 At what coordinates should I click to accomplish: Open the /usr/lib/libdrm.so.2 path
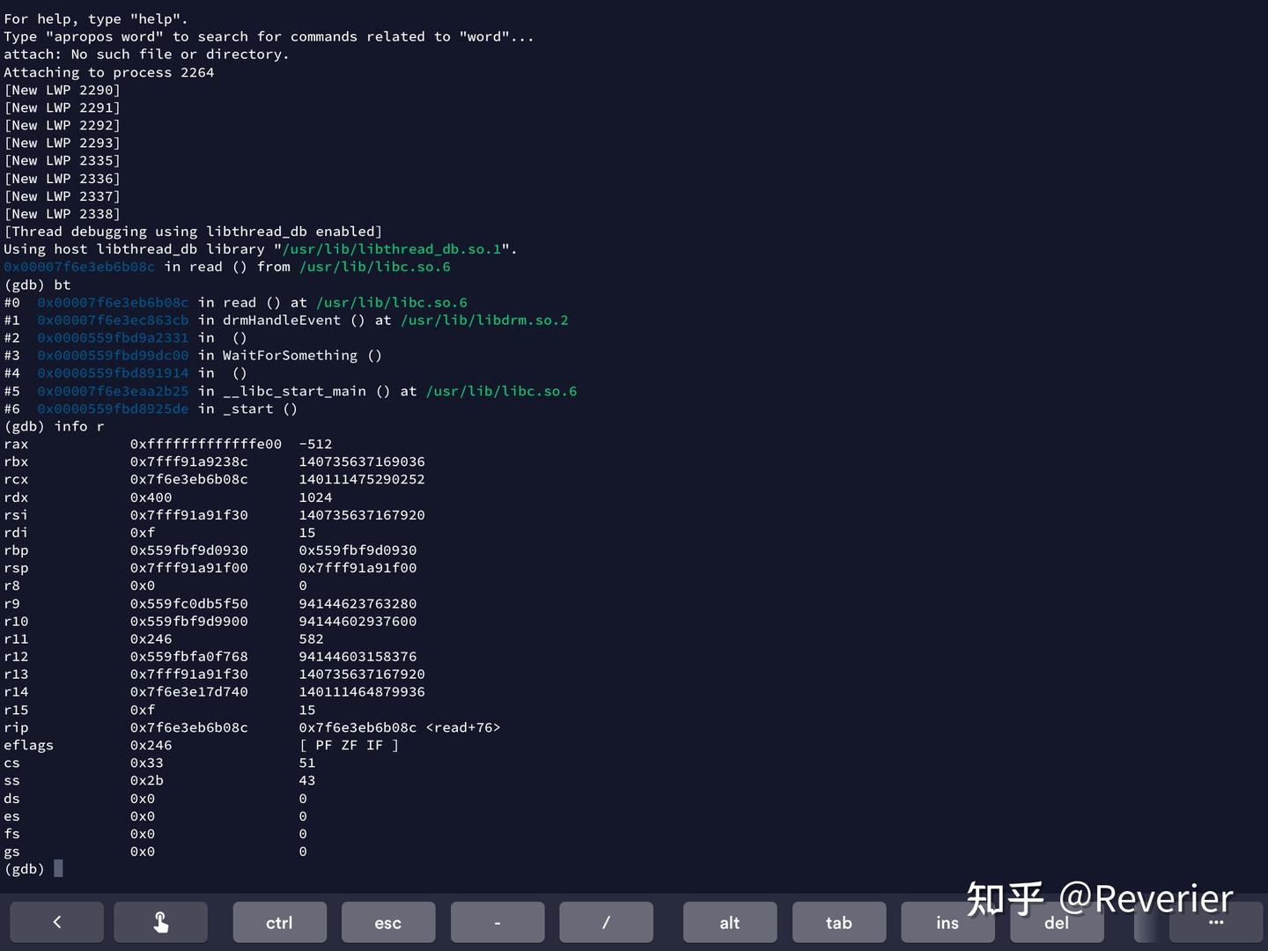484,320
